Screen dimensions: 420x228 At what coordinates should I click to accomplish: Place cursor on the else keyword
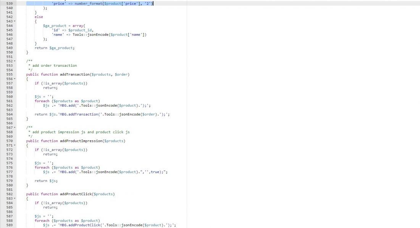[x=39, y=17]
